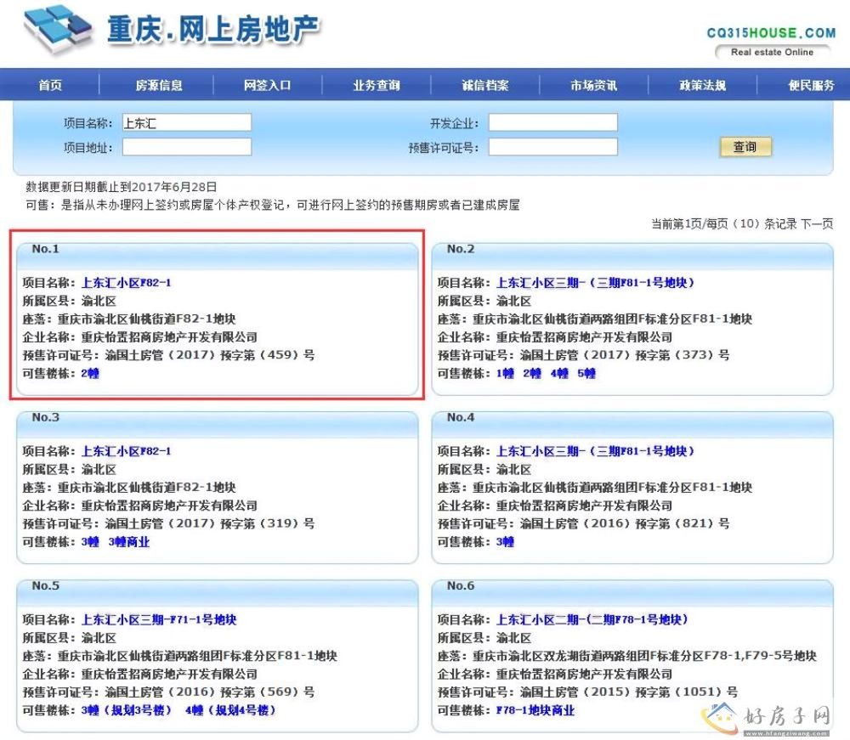850x740 pixels.
Task: Open the 房源信息 menu
Action: (159, 85)
